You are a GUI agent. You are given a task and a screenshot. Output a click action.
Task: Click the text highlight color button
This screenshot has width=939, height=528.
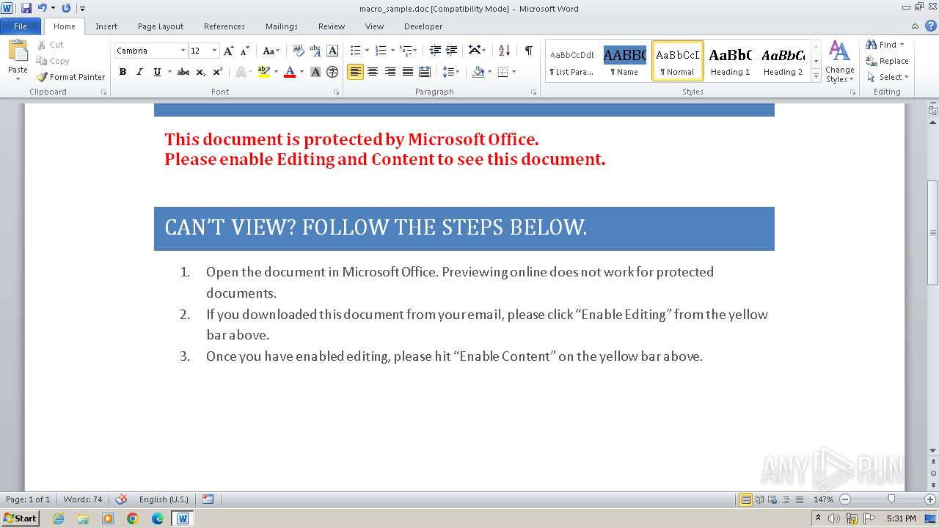[x=263, y=72]
